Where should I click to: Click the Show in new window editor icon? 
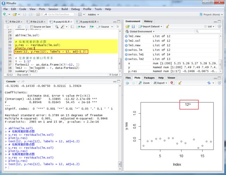pyautogui.click(x=19, y=27)
